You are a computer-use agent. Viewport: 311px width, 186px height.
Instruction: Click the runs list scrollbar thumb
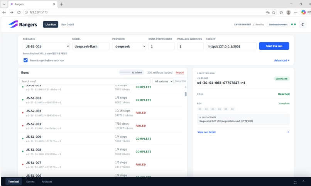click(186, 94)
